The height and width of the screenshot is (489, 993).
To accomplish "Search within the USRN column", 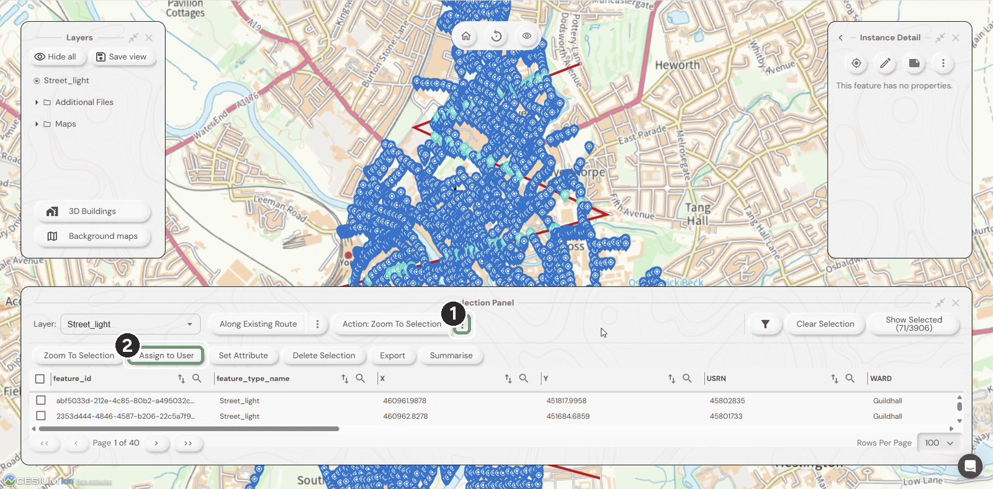I will tap(850, 379).
